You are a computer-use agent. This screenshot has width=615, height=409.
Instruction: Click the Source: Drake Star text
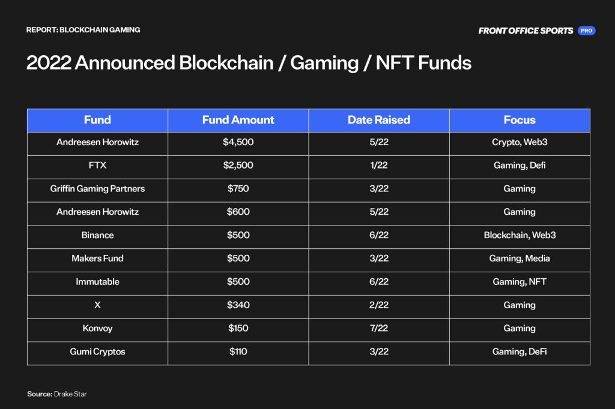pos(57,394)
